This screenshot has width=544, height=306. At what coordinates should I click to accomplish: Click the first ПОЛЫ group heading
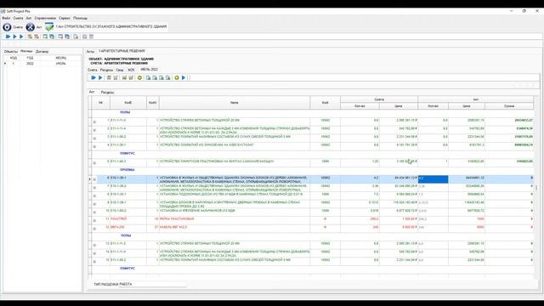[x=125, y=112]
